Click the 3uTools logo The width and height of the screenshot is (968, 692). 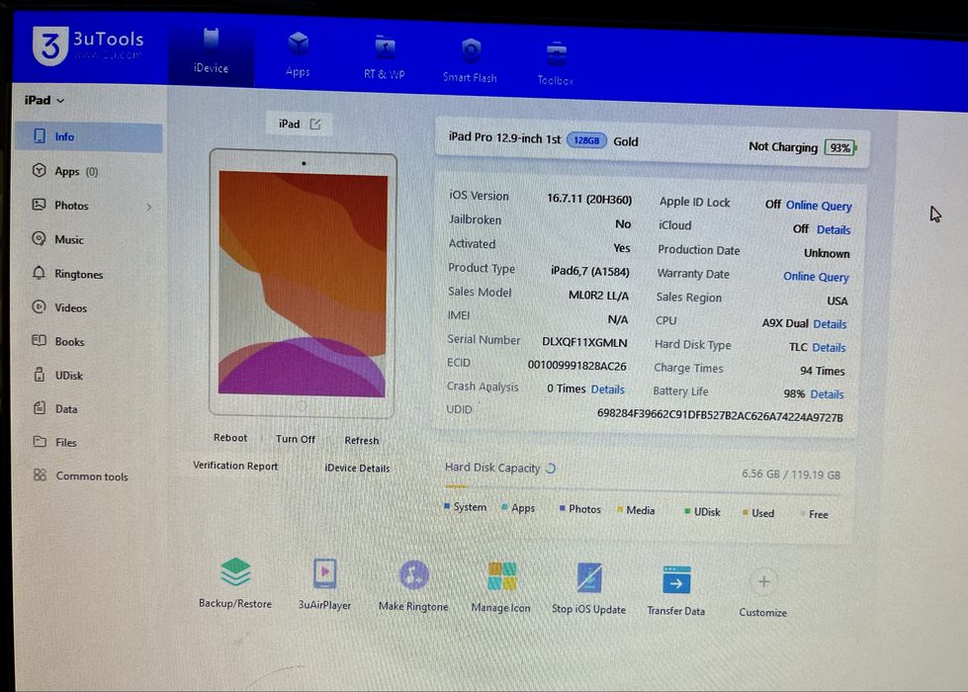88,45
